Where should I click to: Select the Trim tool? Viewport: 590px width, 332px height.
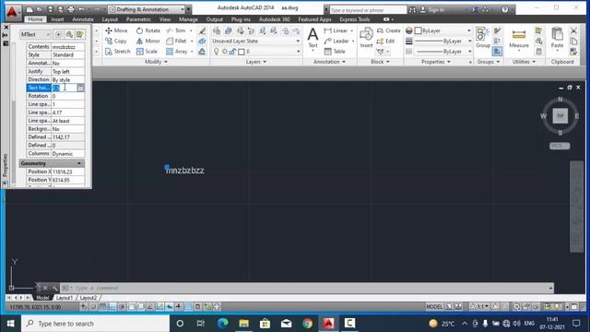(176, 30)
